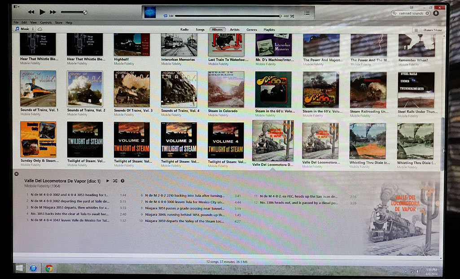The image size is (460, 279).
Task: Open the Remember When? album
Action: coord(416,45)
